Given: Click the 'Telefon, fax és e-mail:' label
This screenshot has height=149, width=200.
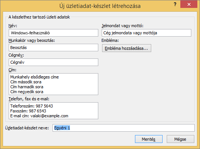Looking at the screenshot, I should coord(29,99).
